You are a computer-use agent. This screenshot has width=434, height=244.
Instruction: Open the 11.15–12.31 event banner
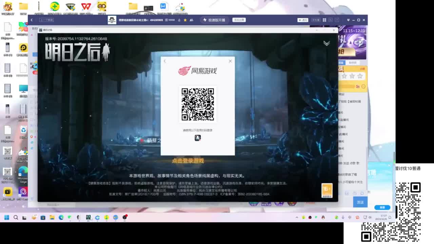pos(352,42)
